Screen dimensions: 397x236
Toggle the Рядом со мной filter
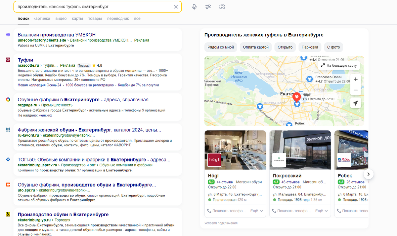pos(221,47)
